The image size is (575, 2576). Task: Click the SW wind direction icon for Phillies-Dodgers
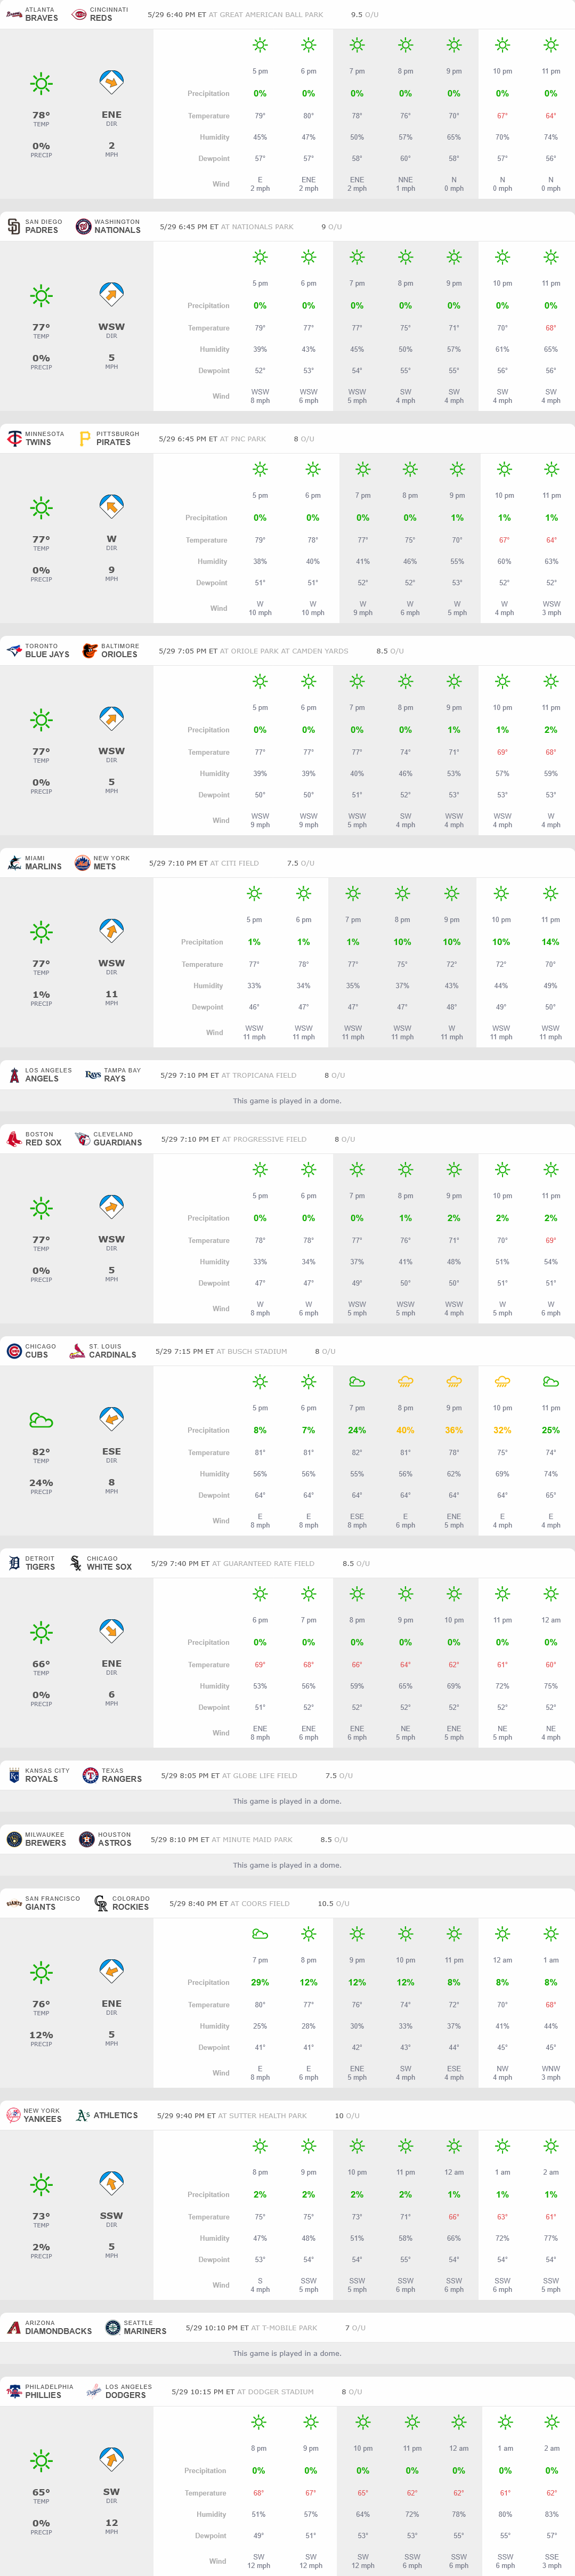click(x=111, y=2459)
